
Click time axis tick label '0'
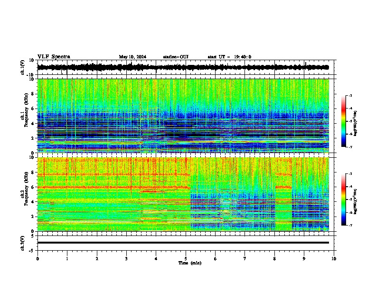[38, 259]
